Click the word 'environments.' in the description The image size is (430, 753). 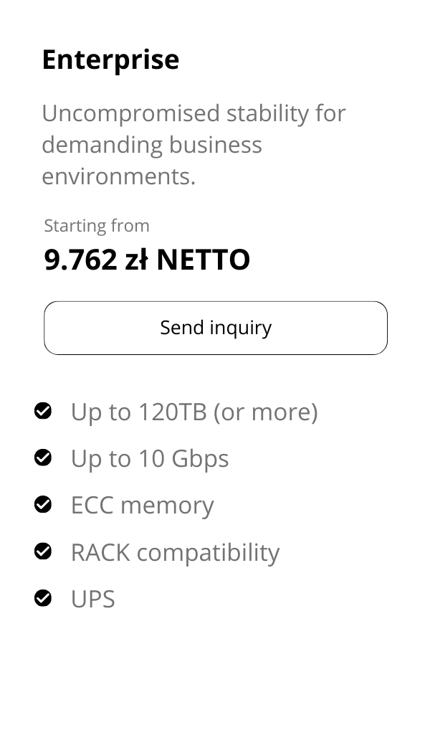click(x=118, y=176)
